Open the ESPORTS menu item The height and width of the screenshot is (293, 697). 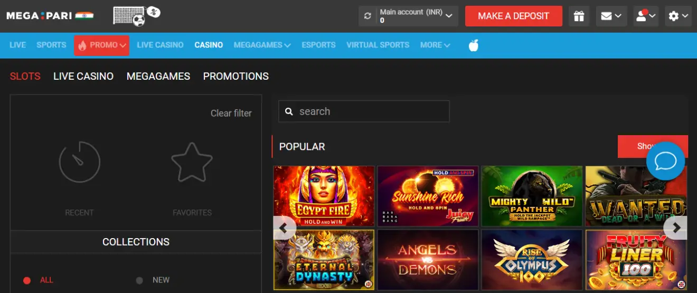pos(318,45)
